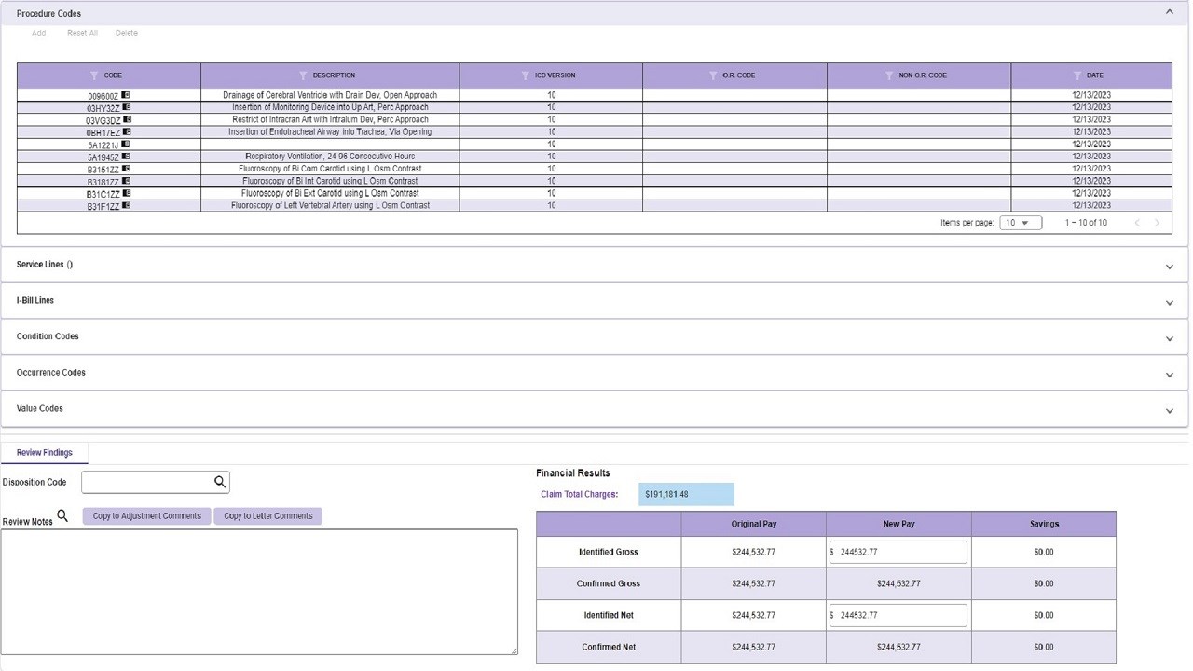Open the items per page dropdown
The height and width of the screenshot is (671, 1193).
click(1021, 223)
